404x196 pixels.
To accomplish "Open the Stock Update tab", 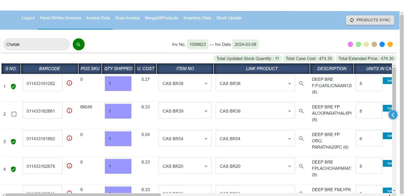I will point(229,18).
